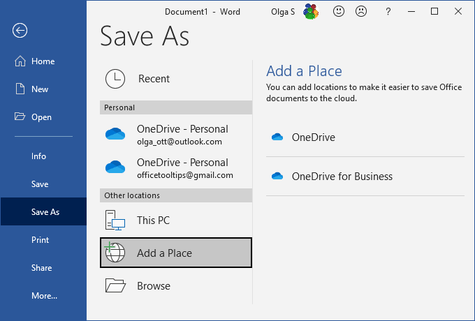This screenshot has height=321, width=475.
Task: Click the Other locations section header
Action: click(x=176, y=195)
